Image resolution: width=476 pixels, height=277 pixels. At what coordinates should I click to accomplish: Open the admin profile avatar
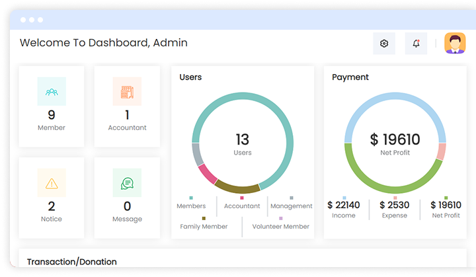455,44
